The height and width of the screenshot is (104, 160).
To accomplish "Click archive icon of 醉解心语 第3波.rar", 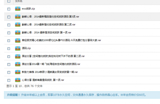I will pyautogui.click(x=18, y=17).
